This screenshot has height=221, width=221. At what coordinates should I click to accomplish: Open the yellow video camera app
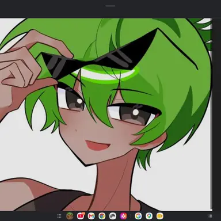160,216
